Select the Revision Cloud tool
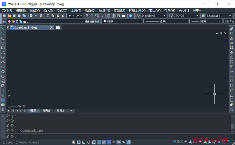Viewport: 235px width, 145px height. click(x=3, y=62)
